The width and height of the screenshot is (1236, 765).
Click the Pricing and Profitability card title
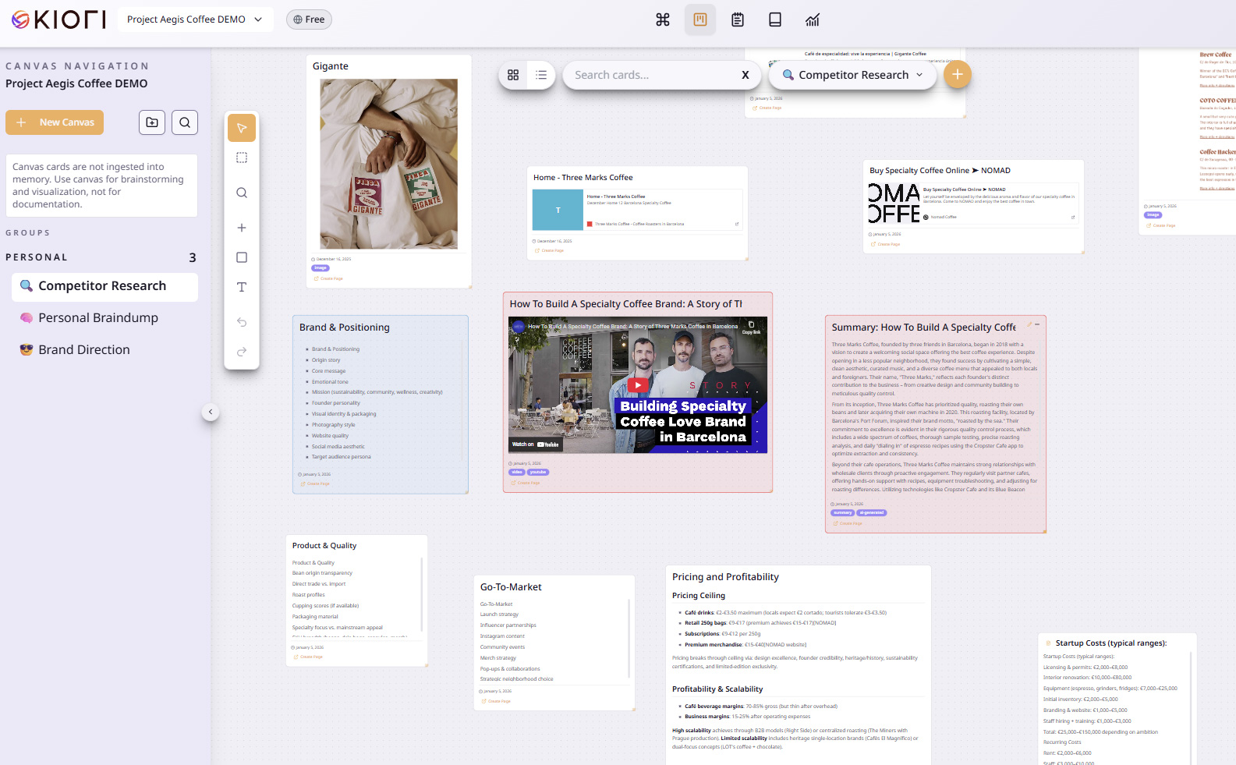[725, 577]
